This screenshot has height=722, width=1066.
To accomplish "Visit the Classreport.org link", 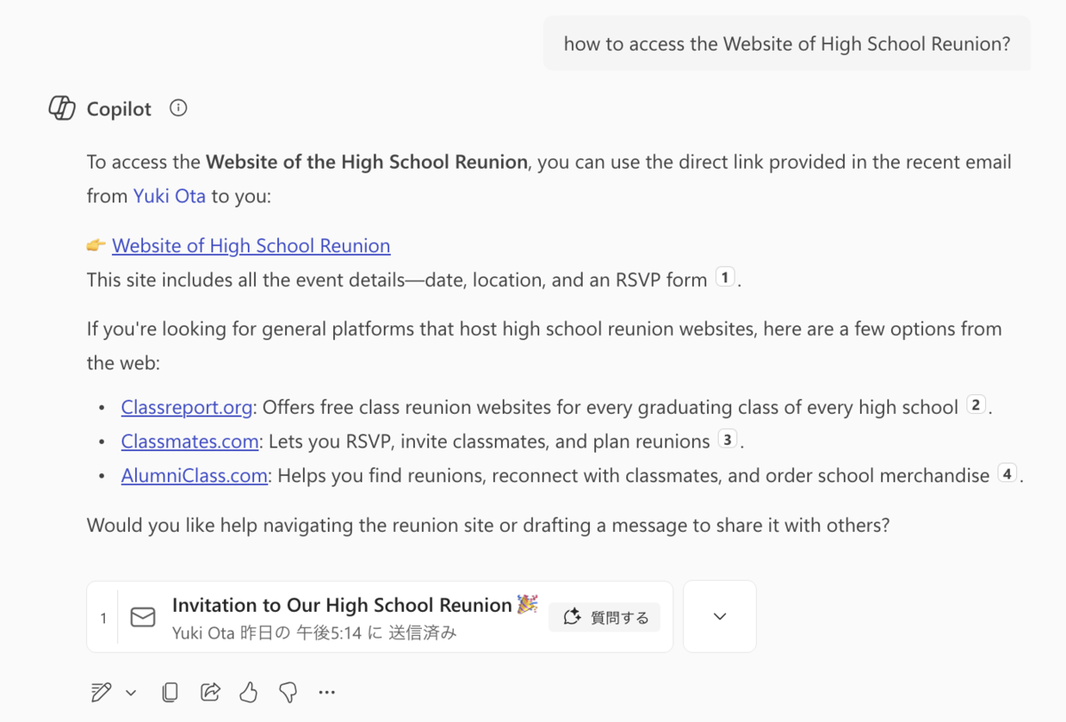I will coord(187,408).
